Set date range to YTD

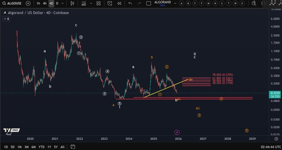[x=41, y=147]
